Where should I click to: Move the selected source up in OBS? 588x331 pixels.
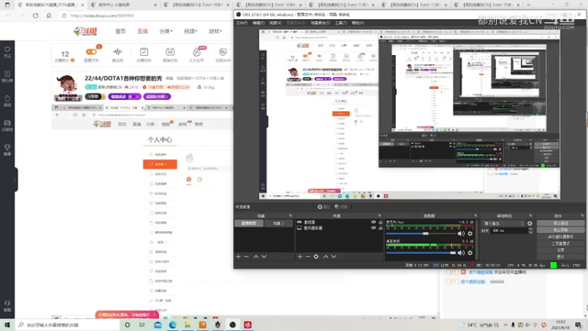(x=326, y=257)
